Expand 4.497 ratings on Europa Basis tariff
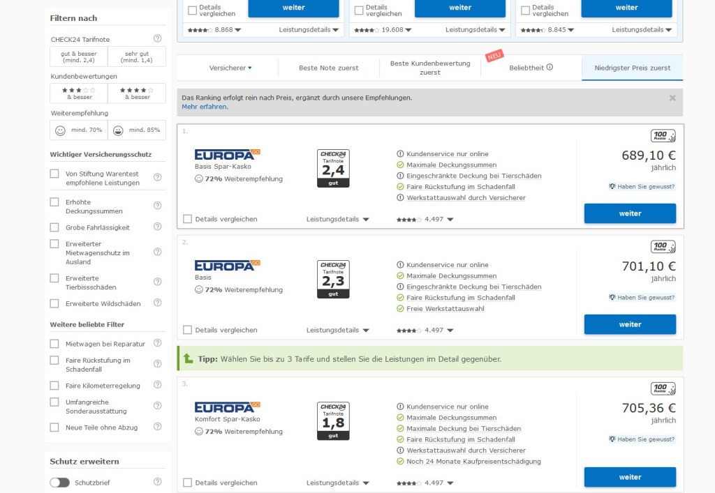 (425, 330)
